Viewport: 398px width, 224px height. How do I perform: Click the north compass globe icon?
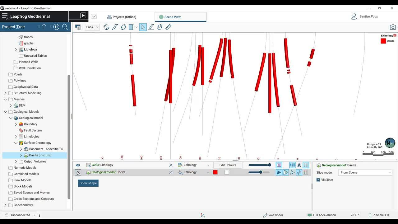[x=390, y=143]
